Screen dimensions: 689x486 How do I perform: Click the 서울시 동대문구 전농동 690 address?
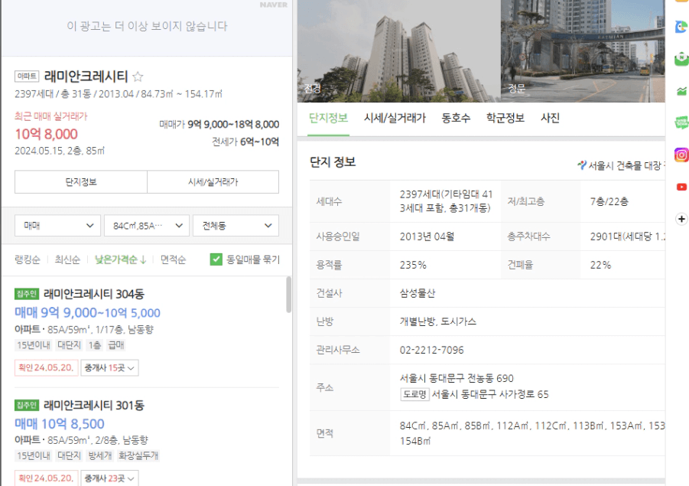[456, 378]
